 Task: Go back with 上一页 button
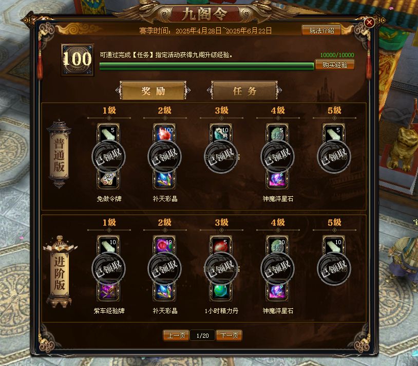click(176, 335)
